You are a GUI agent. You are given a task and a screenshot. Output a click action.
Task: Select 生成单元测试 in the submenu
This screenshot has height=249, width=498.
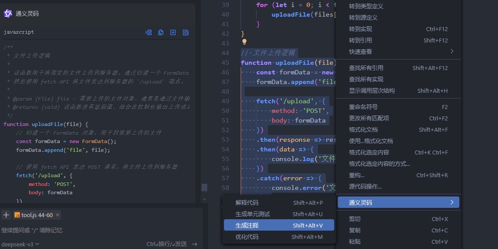point(279,214)
